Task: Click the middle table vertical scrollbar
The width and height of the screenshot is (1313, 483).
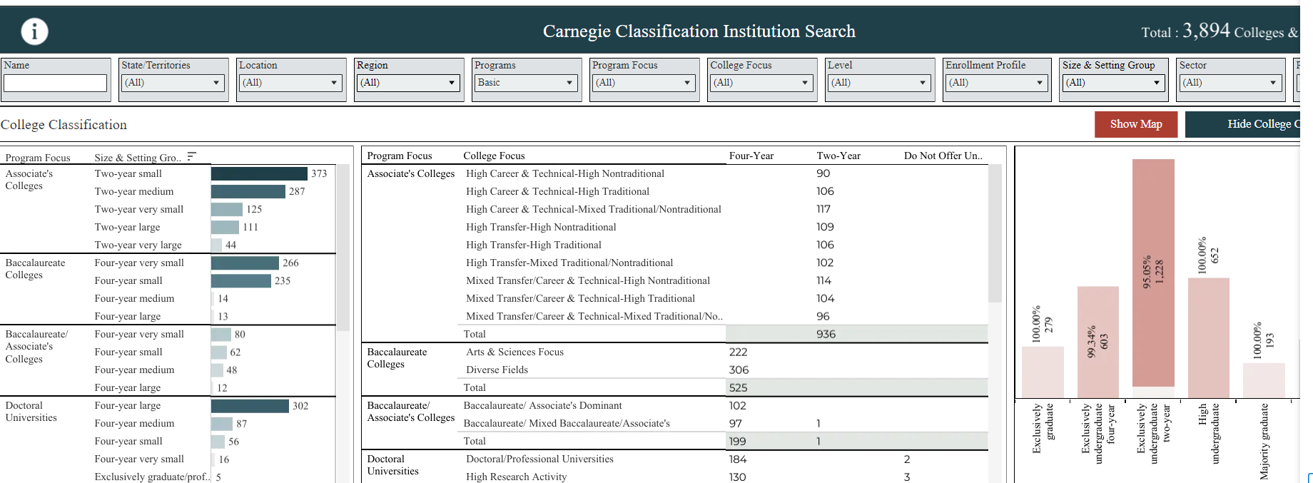Action: coord(995,233)
